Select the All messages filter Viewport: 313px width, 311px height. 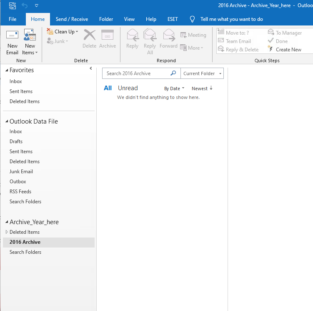point(108,88)
